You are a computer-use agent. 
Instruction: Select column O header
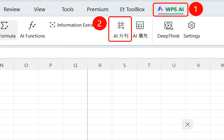(x=26, y=65)
